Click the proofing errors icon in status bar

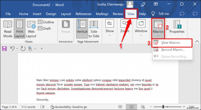click(42, 107)
